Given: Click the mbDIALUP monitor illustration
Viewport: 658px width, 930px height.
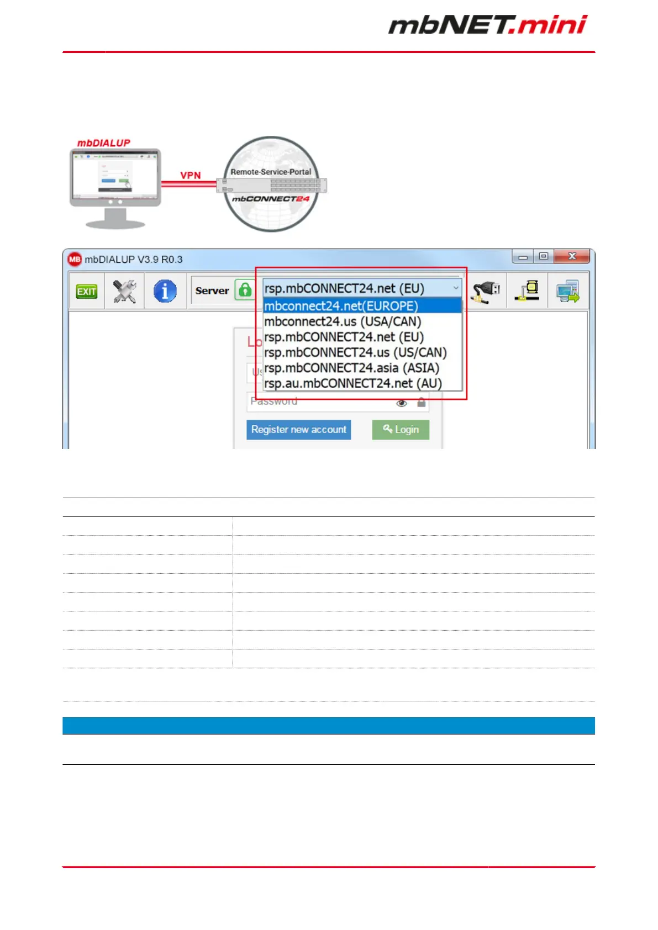Looking at the screenshot, I should click(x=115, y=188).
